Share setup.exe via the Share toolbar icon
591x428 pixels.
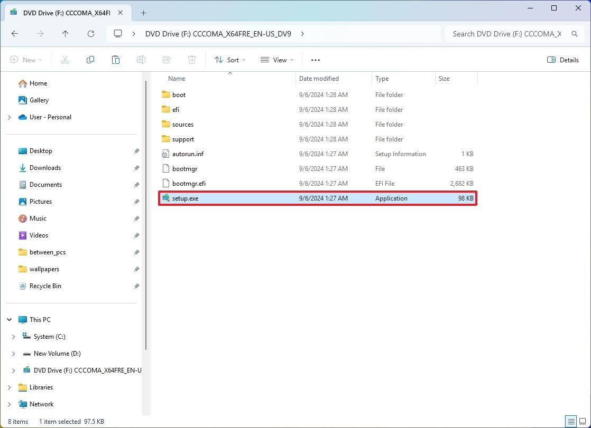(166, 60)
